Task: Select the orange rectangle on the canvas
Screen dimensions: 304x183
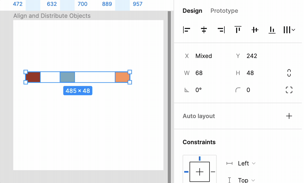Action: click(122, 77)
